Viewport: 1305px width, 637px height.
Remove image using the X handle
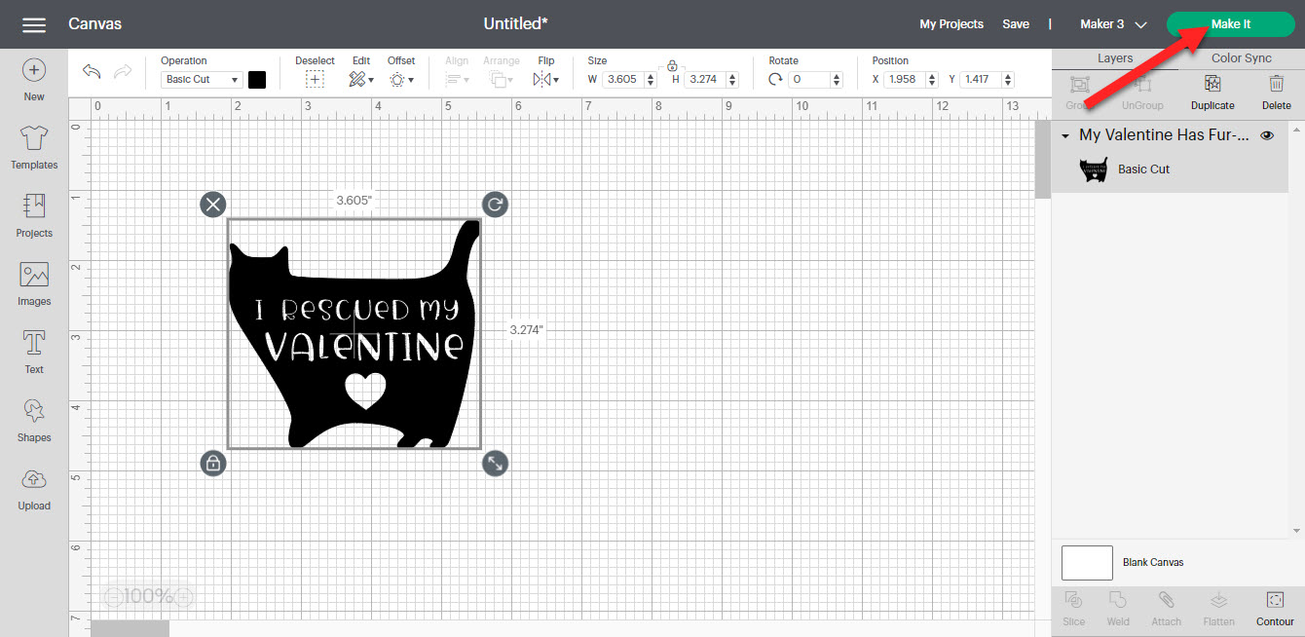(213, 204)
